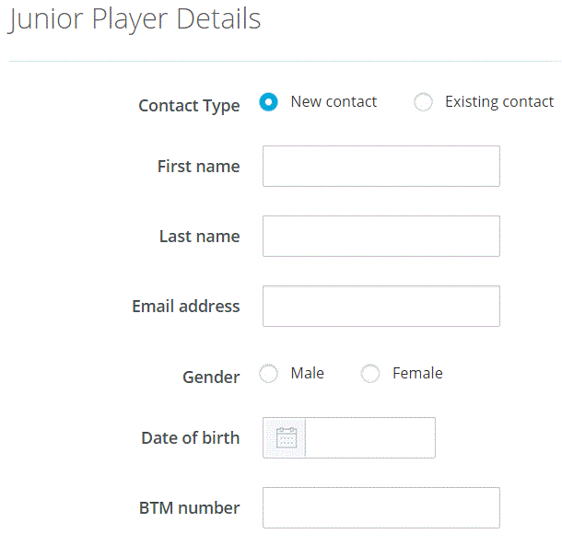Image resolution: width=562 pixels, height=546 pixels.
Task: Click the BTM number input field
Action: (381, 507)
